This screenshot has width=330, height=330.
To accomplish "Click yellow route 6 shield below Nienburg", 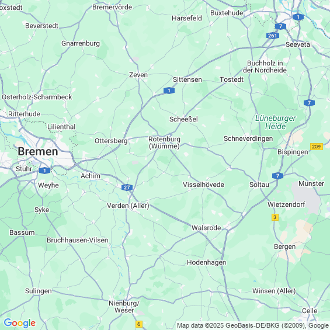I will point(138,324).
